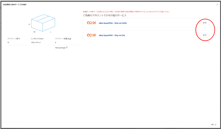Click the red EU customs warning notice

pos(126,12)
